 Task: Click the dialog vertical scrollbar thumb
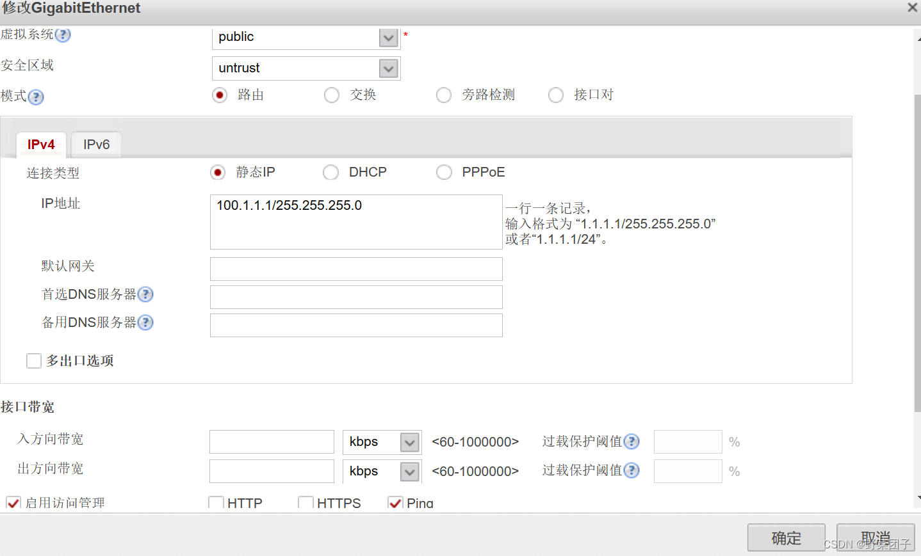[x=917, y=253]
